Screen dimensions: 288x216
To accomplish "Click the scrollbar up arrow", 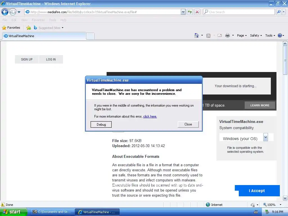I will pyautogui.click(x=285, y=44).
